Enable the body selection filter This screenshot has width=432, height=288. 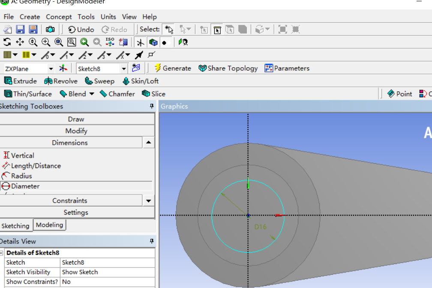tap(243, 29)
